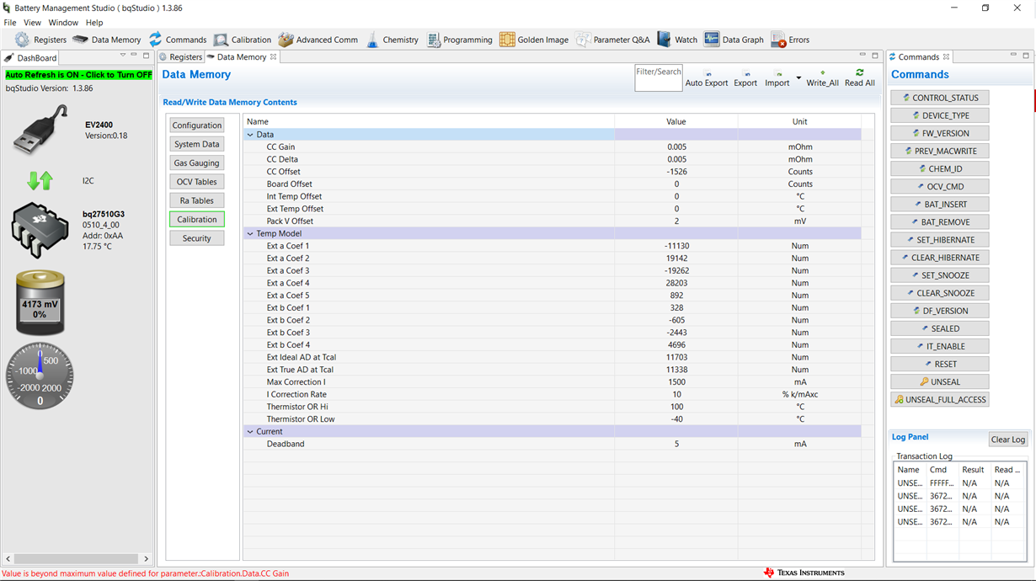Select the Calibration category button
Screen dimensions: 1036x581
coord(197,219)
